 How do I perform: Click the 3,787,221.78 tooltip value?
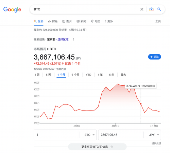(x=133, y=86)
